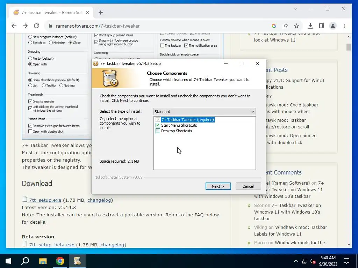Click the installer icon on the taskbar
Screen dimensions: 358x268
(77, 261)
